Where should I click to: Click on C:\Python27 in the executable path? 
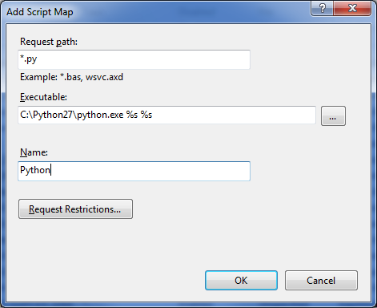click(x=46, y=115)
